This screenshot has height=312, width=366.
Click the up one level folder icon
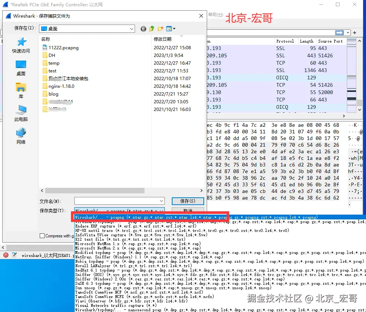tap(152, 29)
